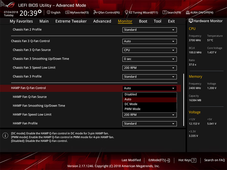Select the Chassis Fan 3 Q-Fan Control label
The image size is (227, 170).
click(x=30, y=41)
